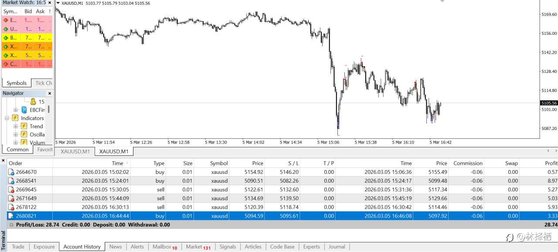
Task: Sort history by S / L column header
Action: point(283,163)
